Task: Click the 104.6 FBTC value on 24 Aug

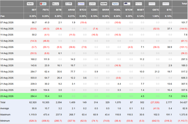Action: coord(46,90)
